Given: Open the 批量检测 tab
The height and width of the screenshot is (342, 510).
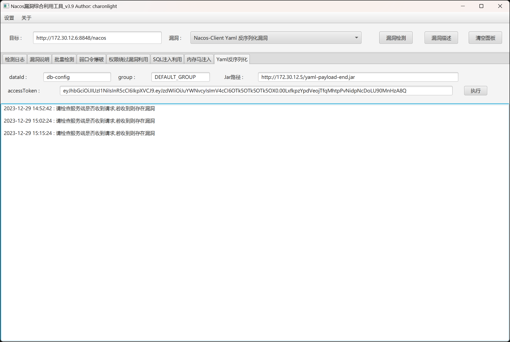Looking at the screenshot, I should click(64, 59).
